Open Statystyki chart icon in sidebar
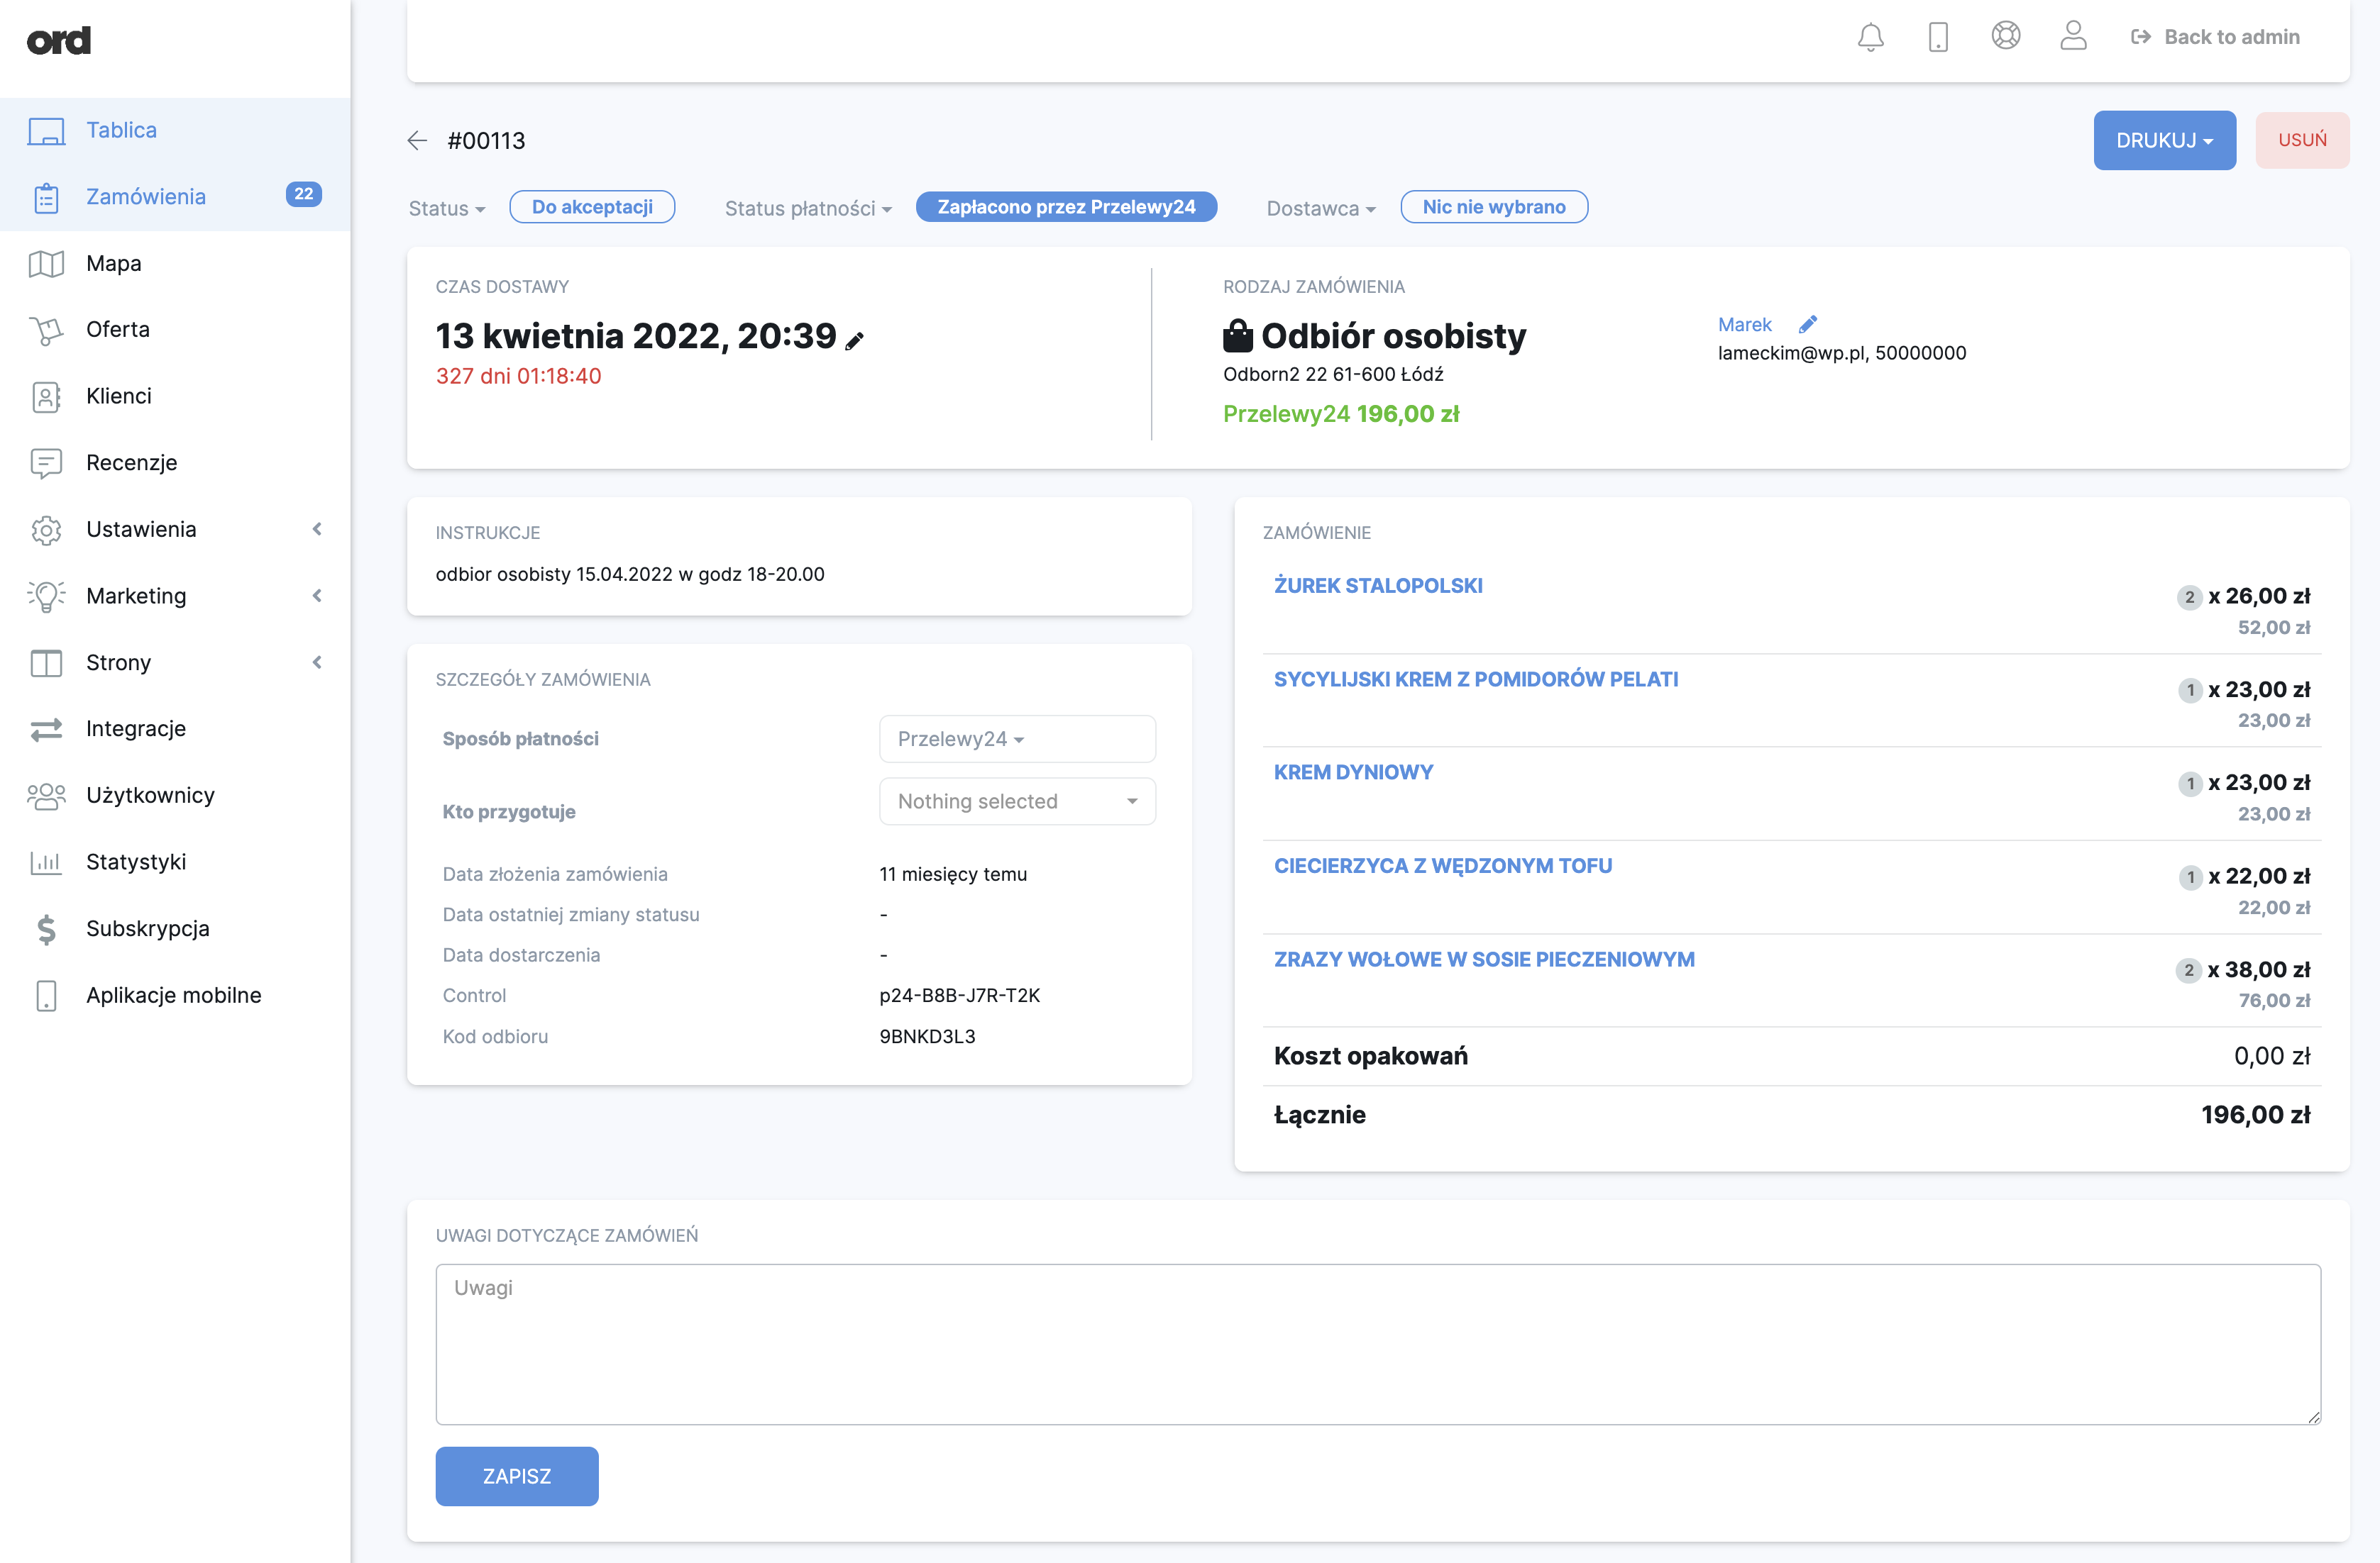The height and width of the screenshot is (1563, 2380). click(x=46, y=862)
